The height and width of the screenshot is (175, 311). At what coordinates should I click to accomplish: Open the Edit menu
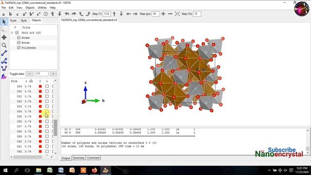pos(11,8)
